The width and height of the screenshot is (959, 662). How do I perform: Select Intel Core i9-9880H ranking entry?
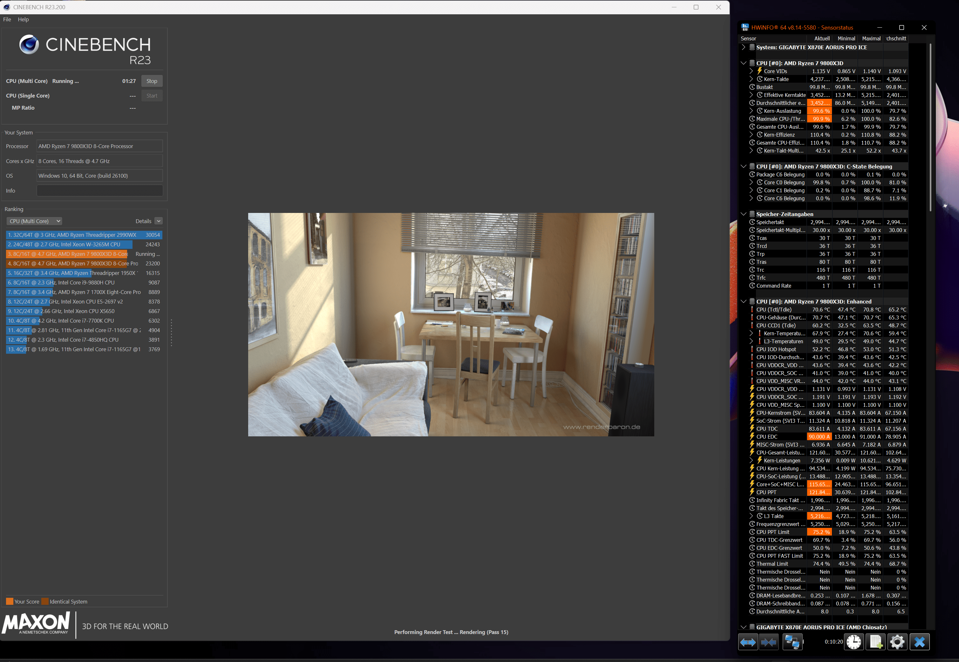point(84,283)
